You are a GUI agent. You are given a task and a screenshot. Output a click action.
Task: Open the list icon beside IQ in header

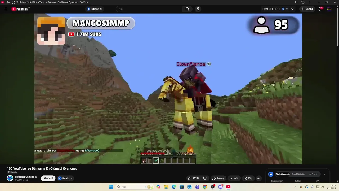coord(287,9)
